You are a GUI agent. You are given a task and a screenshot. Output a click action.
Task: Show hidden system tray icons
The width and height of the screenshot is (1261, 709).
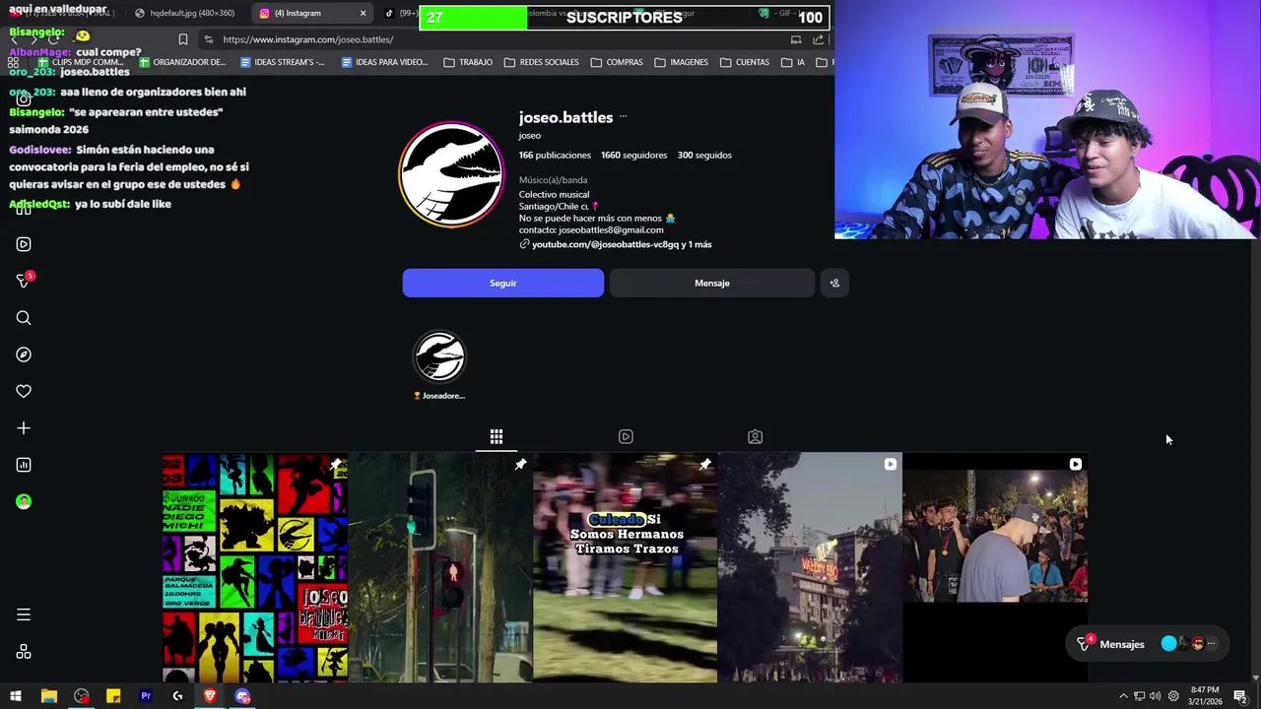tap(1123, 696)
